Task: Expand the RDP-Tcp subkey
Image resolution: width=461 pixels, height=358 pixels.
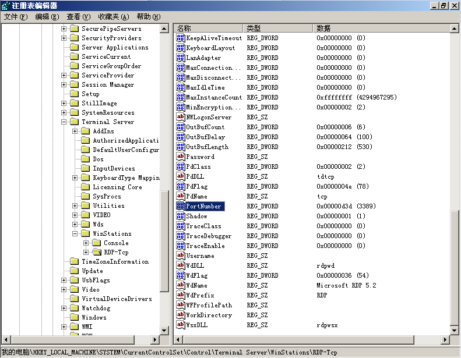Action: [86, 252]
